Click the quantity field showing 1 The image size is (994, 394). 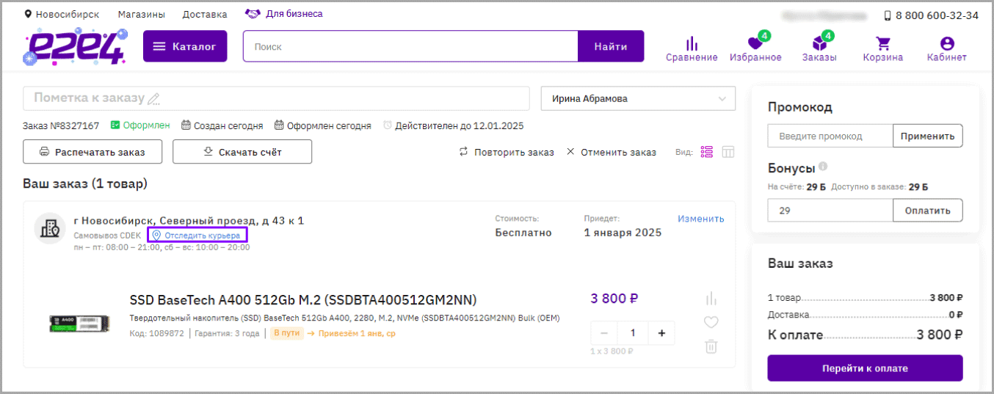(x=633, y=333)
